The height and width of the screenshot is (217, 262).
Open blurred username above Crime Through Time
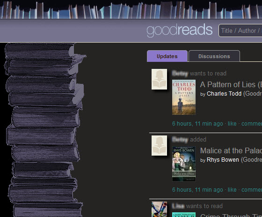(x=178, y=206)
